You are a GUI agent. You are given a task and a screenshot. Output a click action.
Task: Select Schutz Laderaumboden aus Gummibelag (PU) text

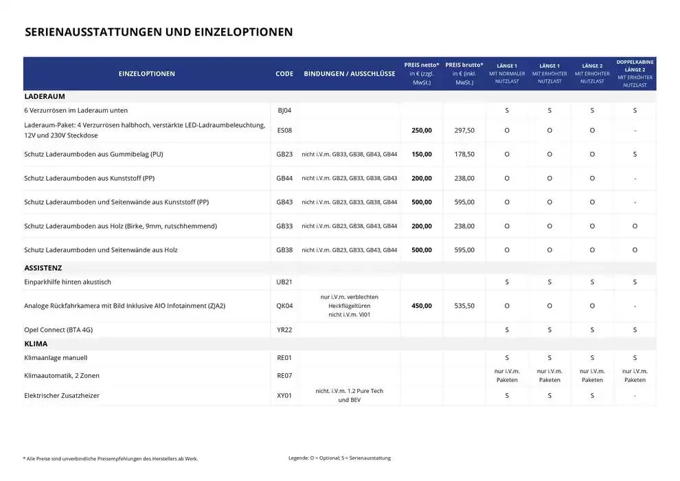(x=93, y=154)
